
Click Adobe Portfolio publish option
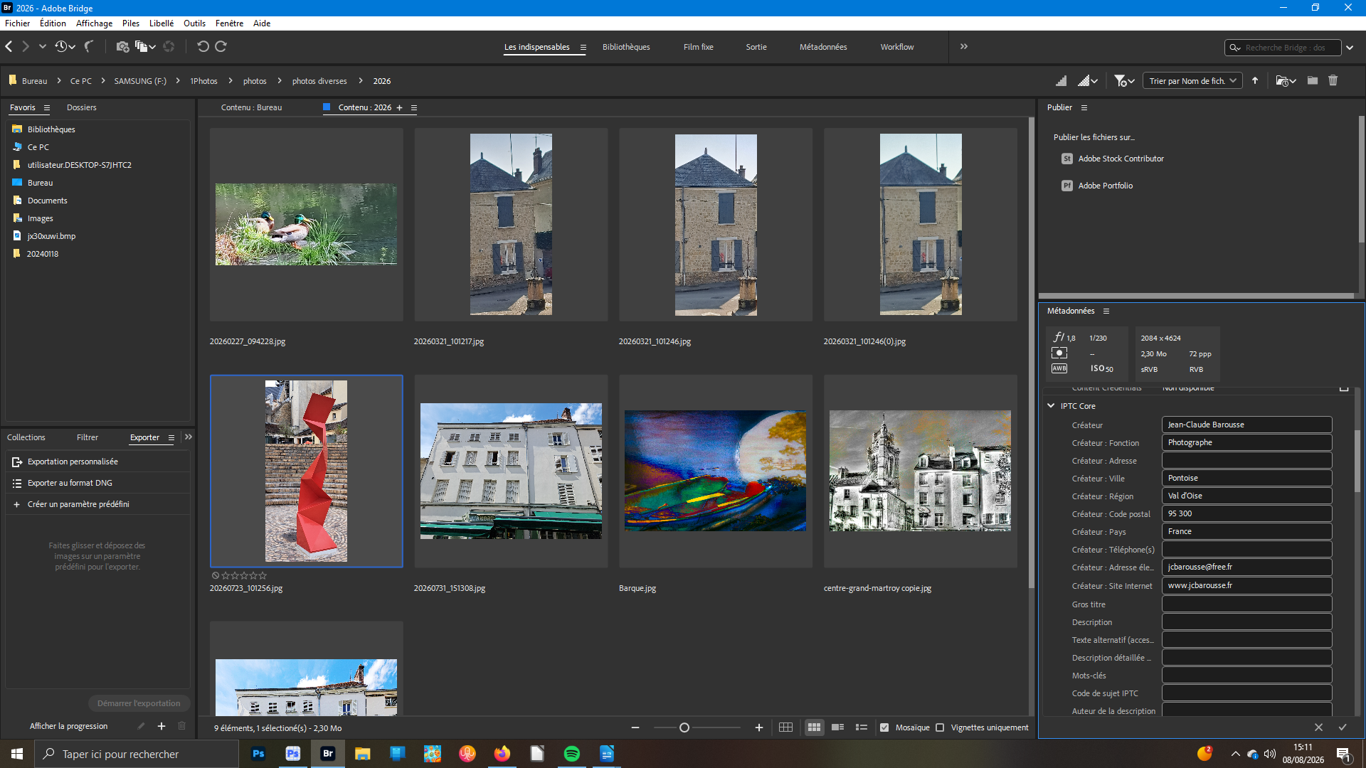tap(1097, 186)
